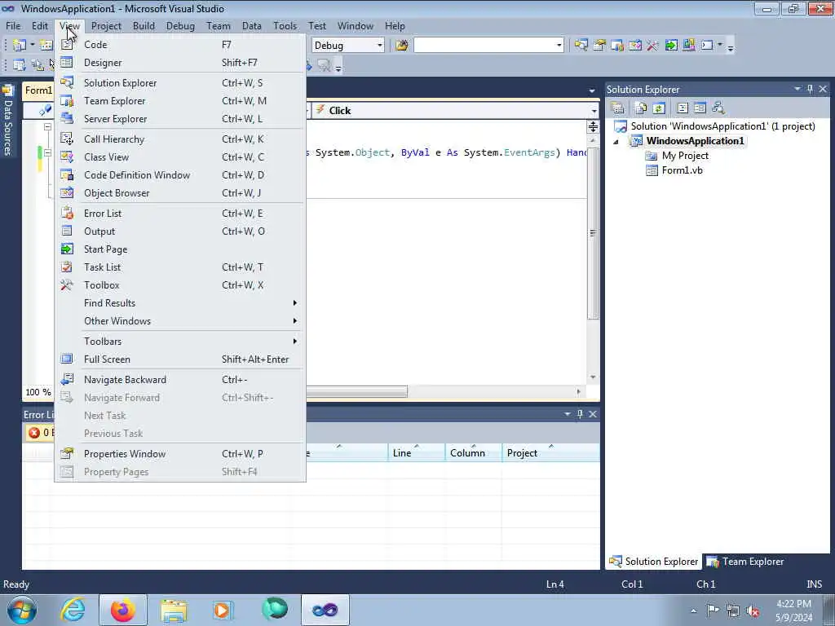Click the editor vertical scrollbar thumb
The width and height of the screenshot is (835, 626).
click(x=593, y=234)
